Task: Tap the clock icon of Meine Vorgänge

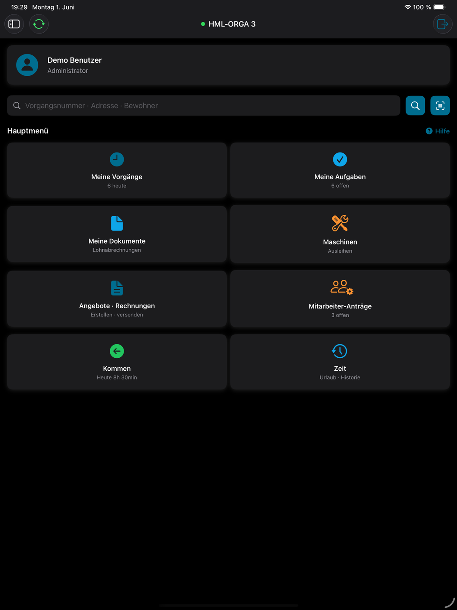Action: pyautogui.click(x=117, y=159)
